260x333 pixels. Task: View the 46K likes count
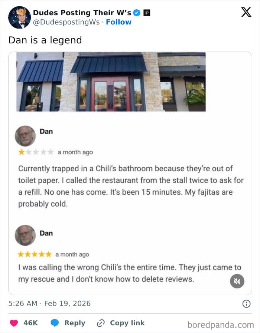[30, 323]
